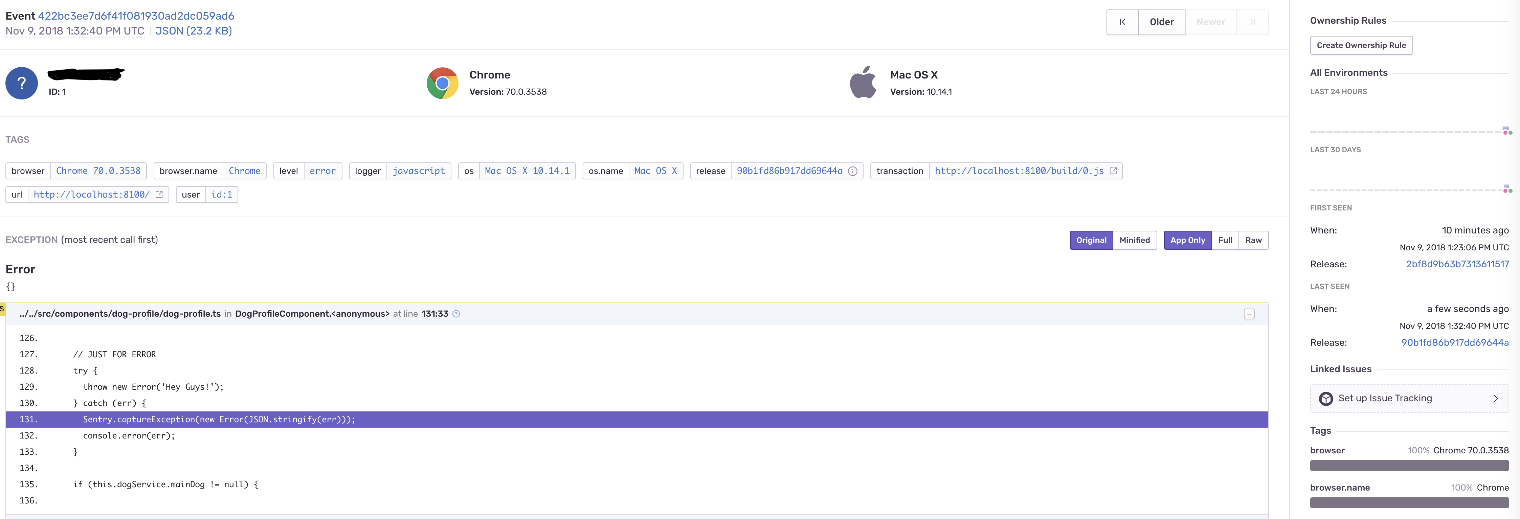Select the App Only frames tab
Viewport: 1520px width, 519px height.
tap(1187, 240)
